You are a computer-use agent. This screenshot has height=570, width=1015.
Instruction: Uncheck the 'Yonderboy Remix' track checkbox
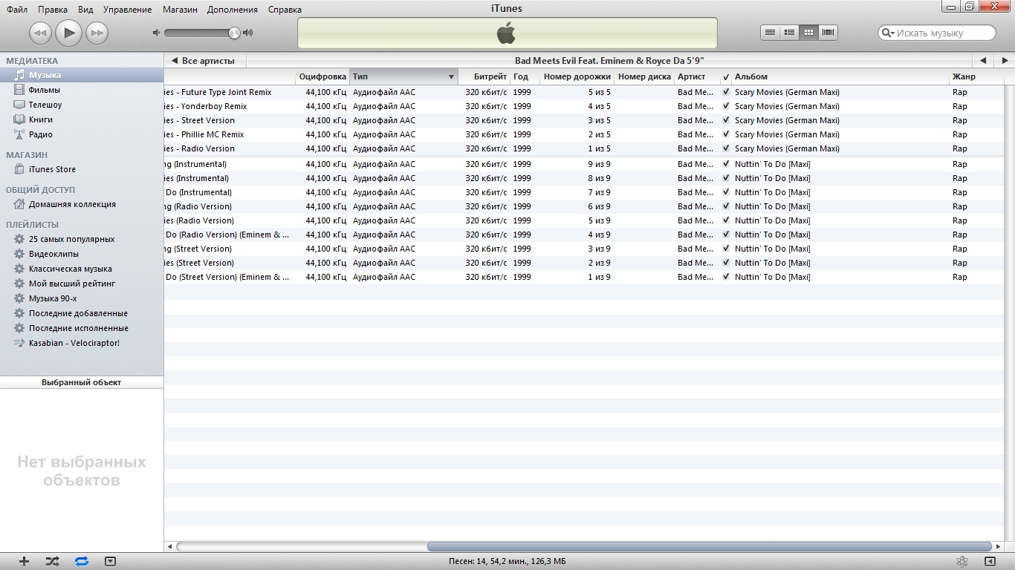[726, 106]
